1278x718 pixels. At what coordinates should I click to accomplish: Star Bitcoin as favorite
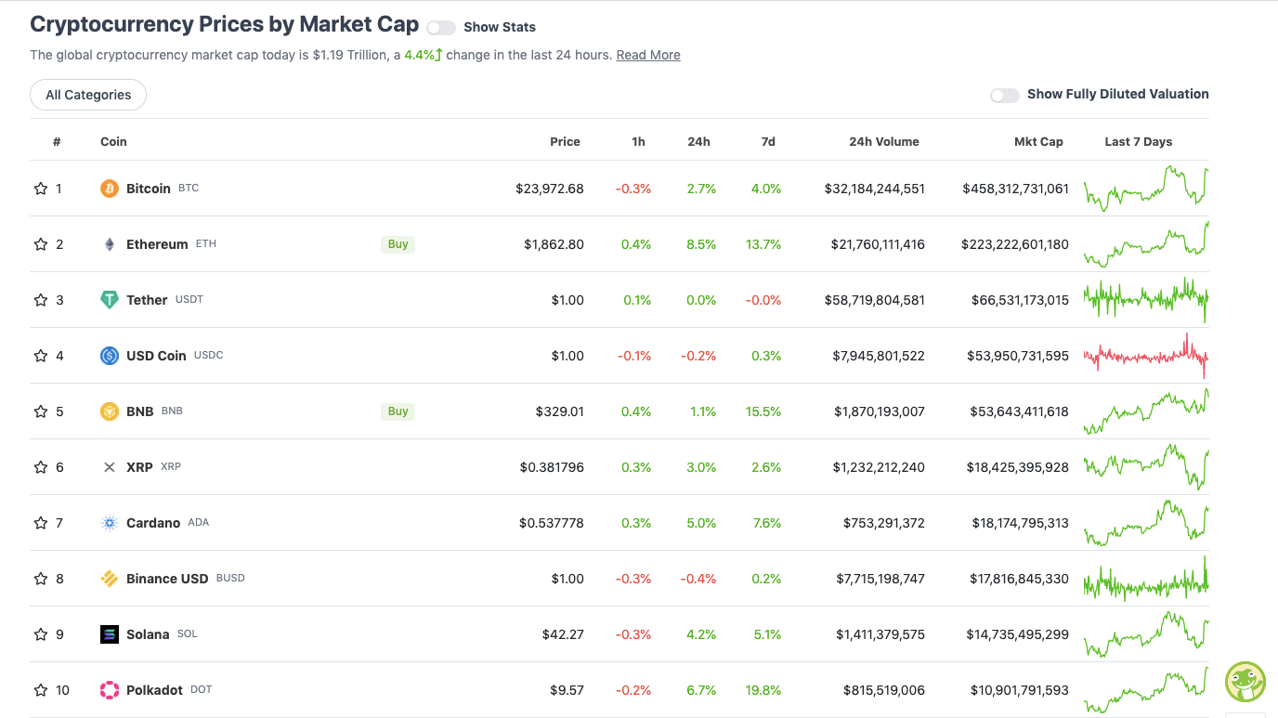[41, 189]
